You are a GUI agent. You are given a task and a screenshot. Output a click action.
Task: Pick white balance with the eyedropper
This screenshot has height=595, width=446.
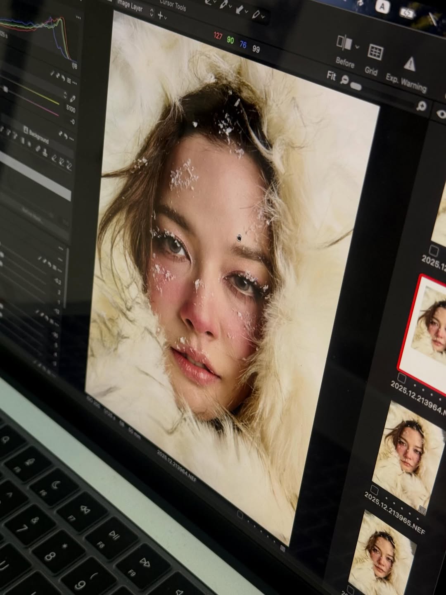(73, 99)
